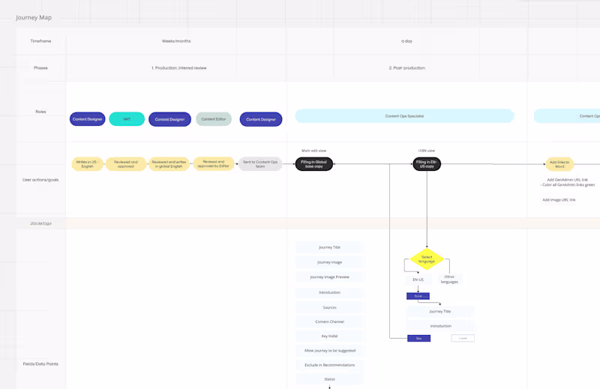Select 'Exclude in Recommendations' field

pyautogui.click(x=329, y=365)
